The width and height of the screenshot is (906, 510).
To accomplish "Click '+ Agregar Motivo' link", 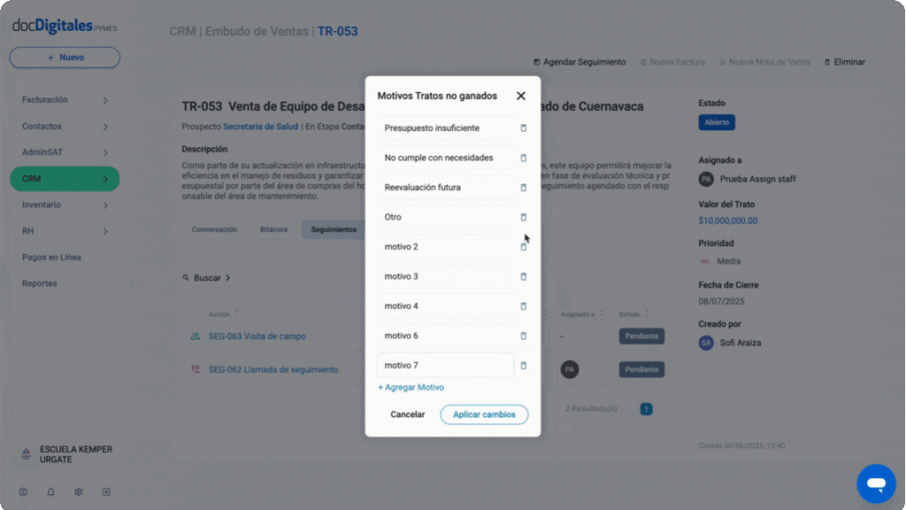I will click(411, 388).
